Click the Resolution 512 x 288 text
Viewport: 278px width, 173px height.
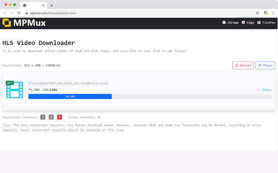coord(31,65)
